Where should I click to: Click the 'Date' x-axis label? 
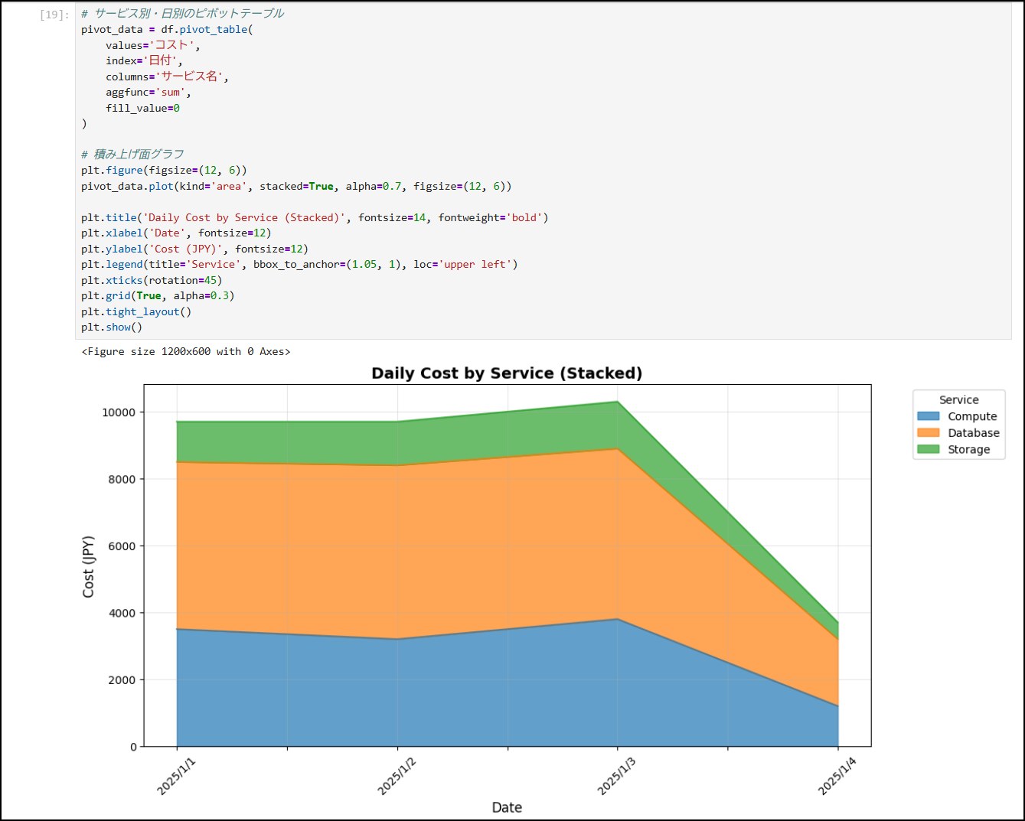point(506,807)
